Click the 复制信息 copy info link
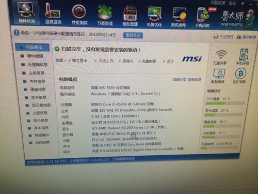 pos(195,80)
